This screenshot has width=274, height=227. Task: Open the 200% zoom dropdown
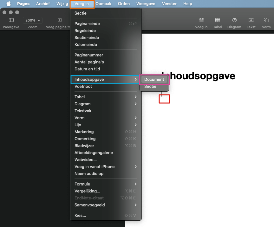click(33, 20)
